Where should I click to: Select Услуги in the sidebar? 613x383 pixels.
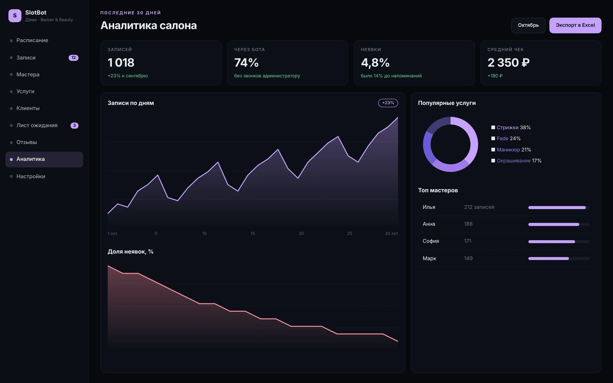tap(44, 91)
